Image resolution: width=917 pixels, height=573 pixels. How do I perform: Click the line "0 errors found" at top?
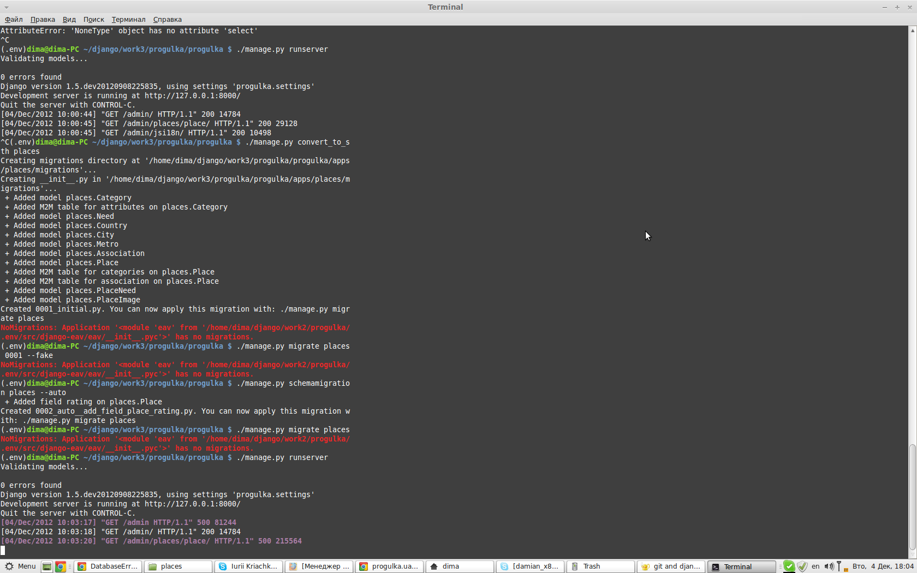point(31,77)
